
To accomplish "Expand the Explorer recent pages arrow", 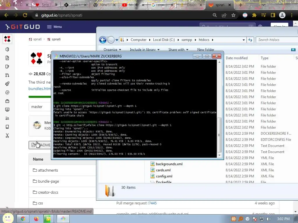I will click(x=117, y=40).
